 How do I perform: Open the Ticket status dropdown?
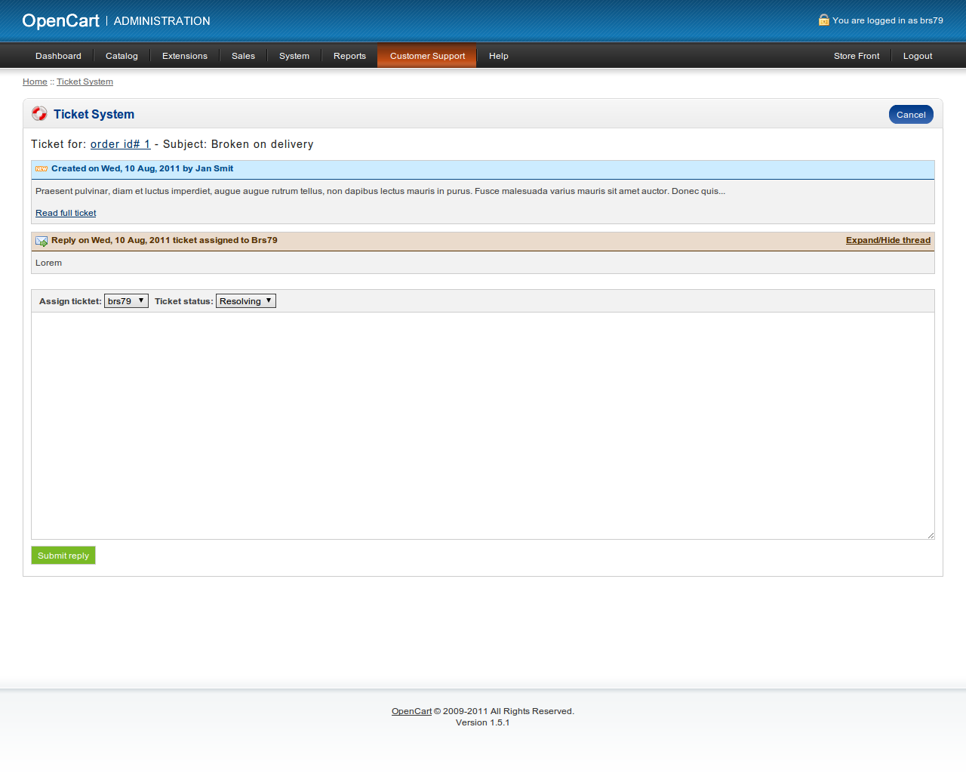(x=246, y=301)
